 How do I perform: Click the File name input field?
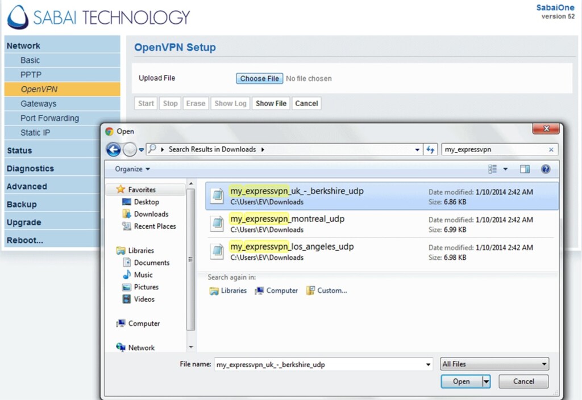point(319,364)
